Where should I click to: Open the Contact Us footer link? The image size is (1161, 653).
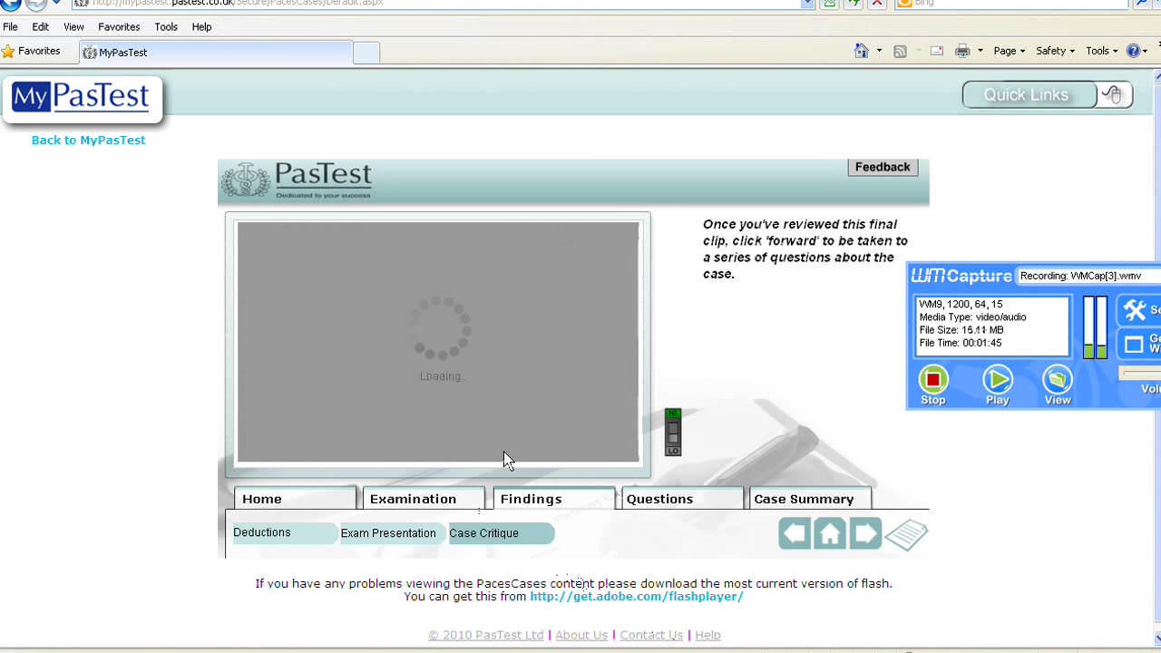[x=651, y=635]
